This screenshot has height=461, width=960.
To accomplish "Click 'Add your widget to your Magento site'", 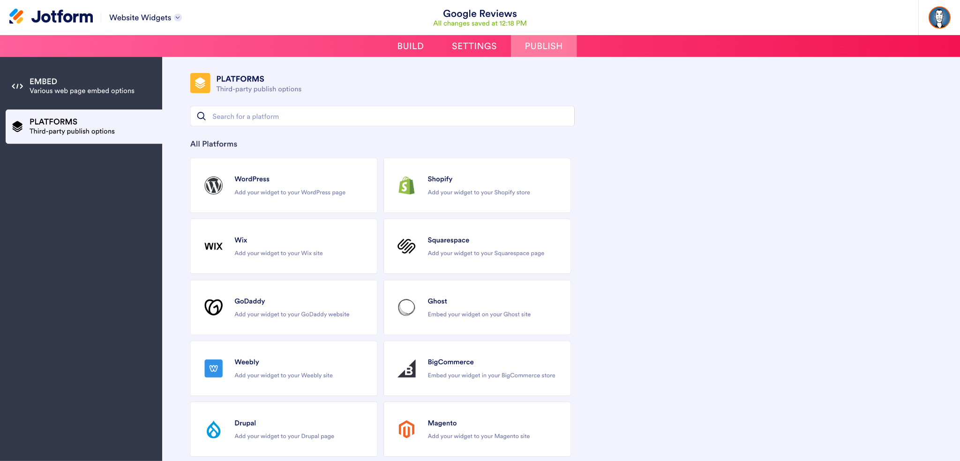I will point(479,436).
